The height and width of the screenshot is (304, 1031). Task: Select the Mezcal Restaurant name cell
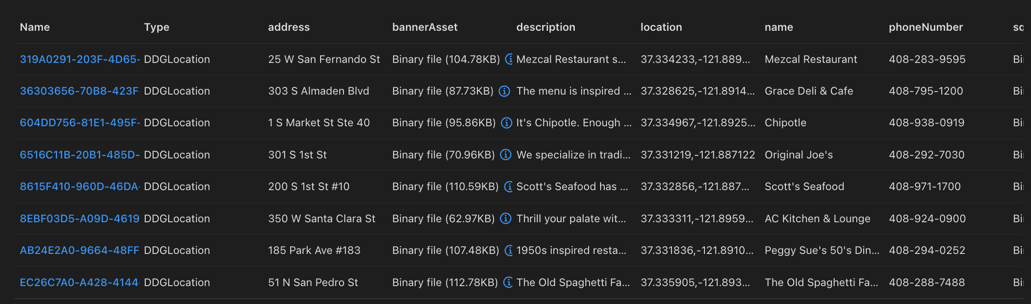coord(811,59)
